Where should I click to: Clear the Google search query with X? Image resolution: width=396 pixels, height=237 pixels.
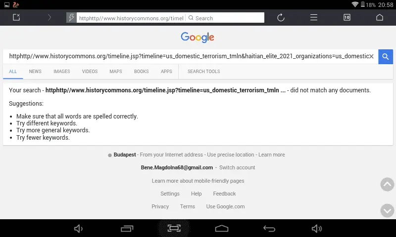(x=371, y=56)
